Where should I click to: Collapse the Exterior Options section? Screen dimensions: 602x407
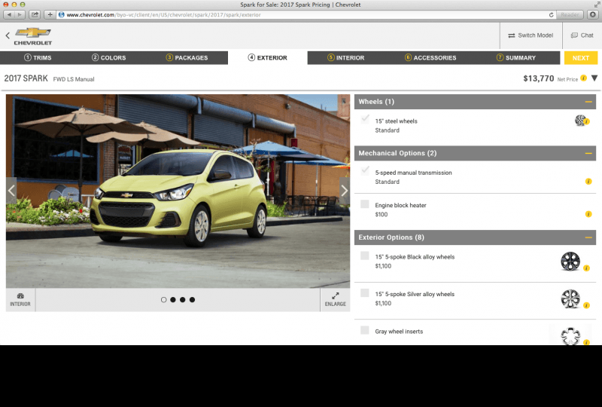tap(588, 237)
